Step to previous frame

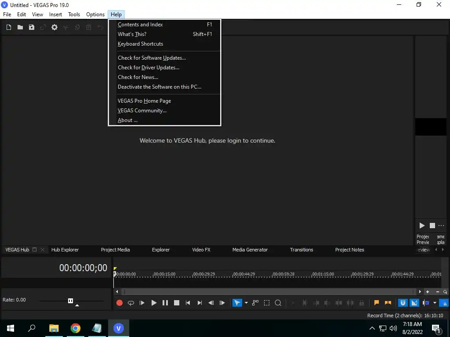coord(211,303)
